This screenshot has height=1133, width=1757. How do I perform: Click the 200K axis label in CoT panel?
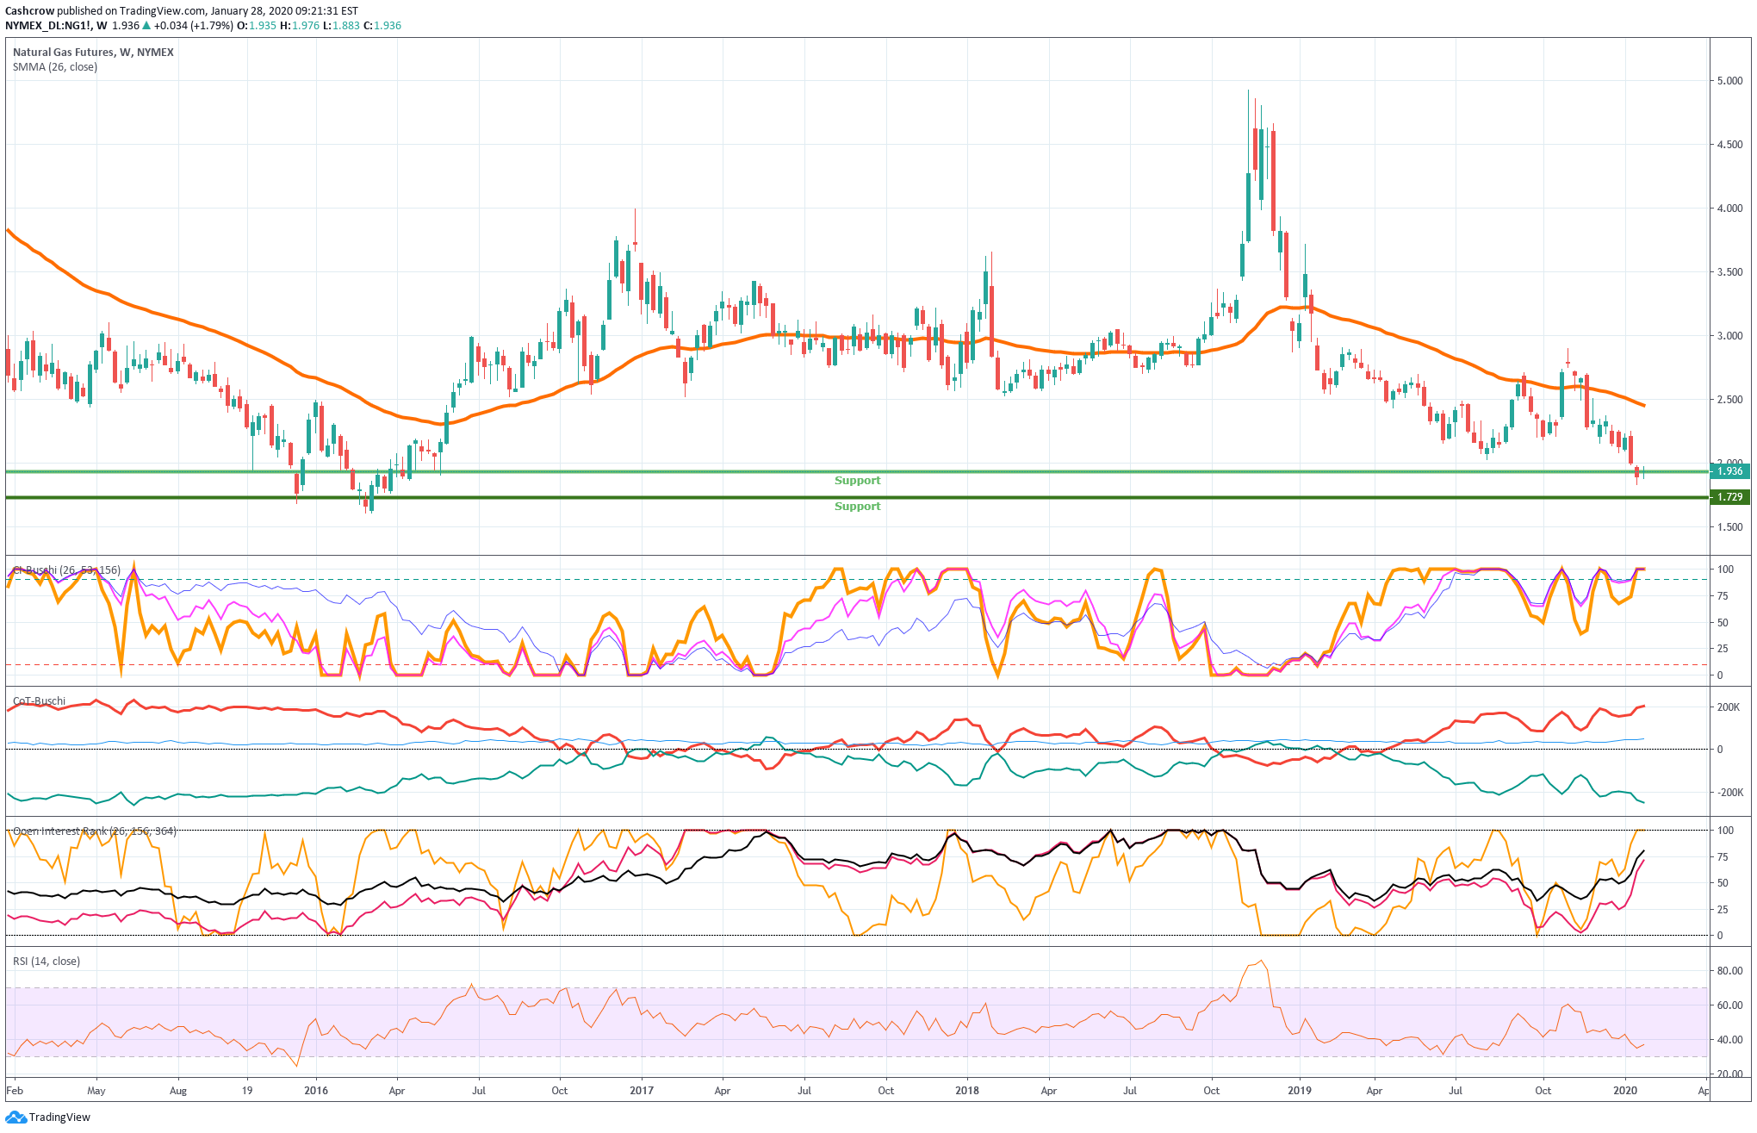pyautogui.click(x=1729, y=707)
